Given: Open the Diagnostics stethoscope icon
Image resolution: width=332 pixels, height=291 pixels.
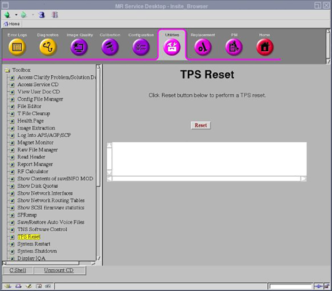Looking at the screenshot, I should [x=48, y=47].
